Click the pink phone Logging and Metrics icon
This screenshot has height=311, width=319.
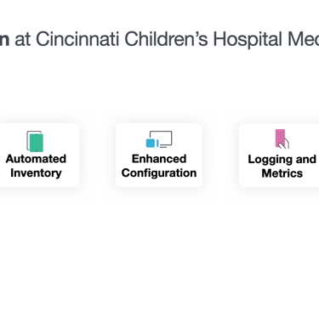coord(282,139)
